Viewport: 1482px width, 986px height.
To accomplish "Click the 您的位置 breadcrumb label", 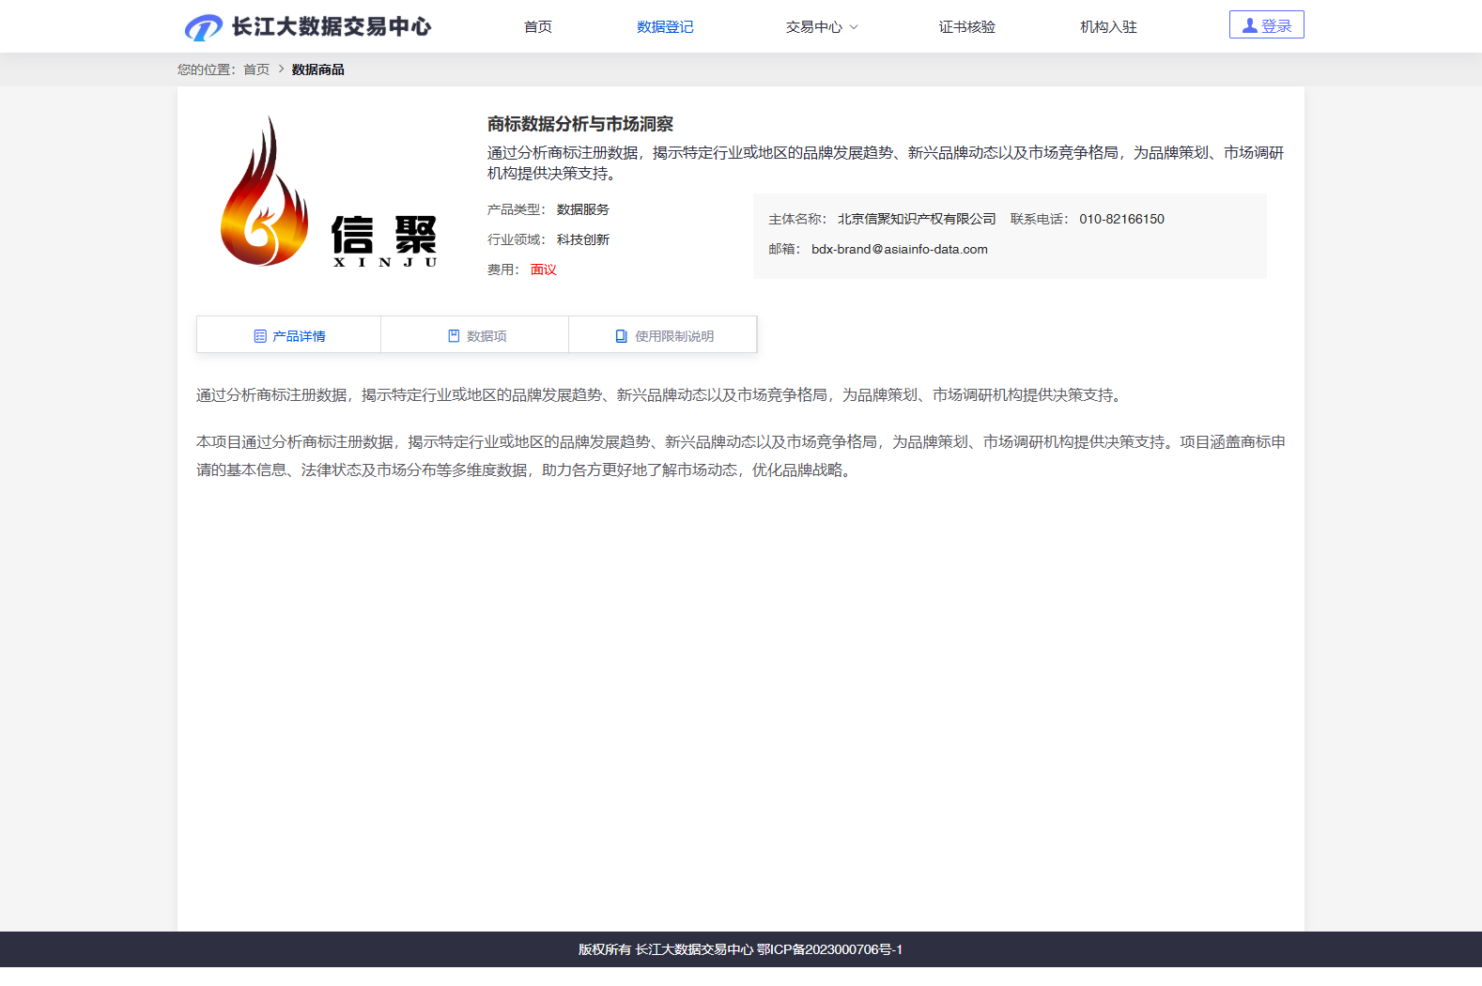I will pos(207,69).
